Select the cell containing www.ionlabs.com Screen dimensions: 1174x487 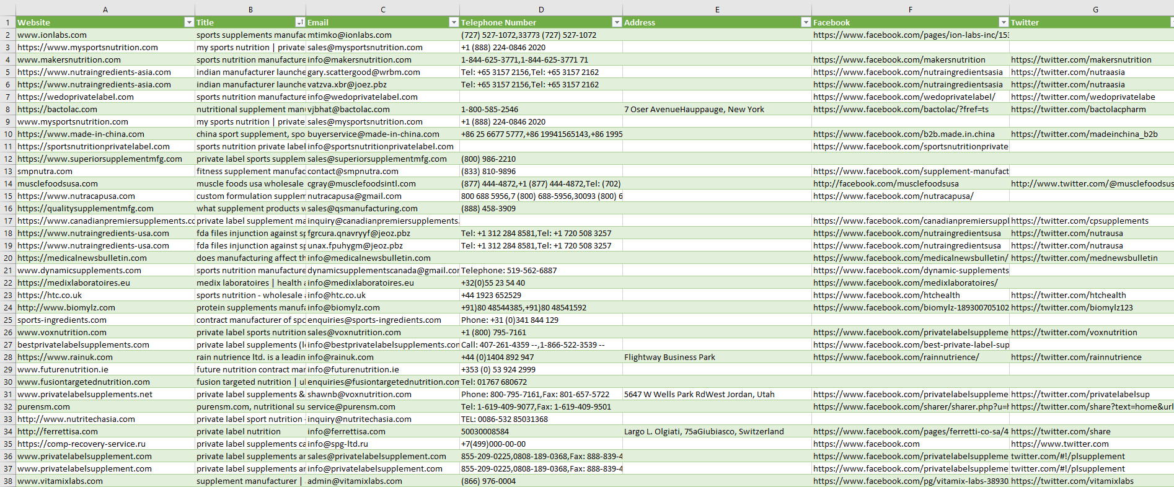[x=105, y=35]
